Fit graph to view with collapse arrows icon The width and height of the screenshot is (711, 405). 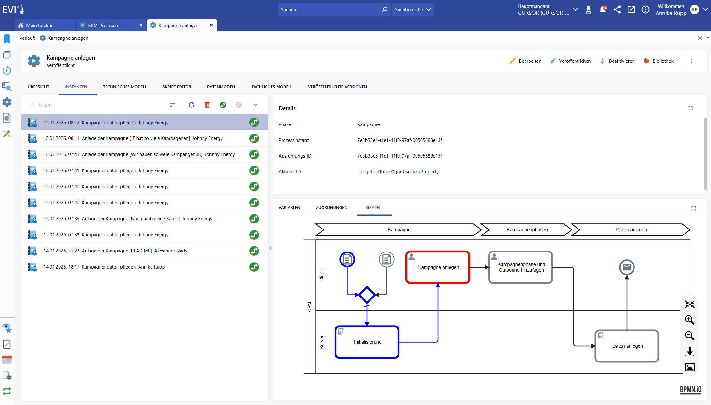(x=690, y=304)
